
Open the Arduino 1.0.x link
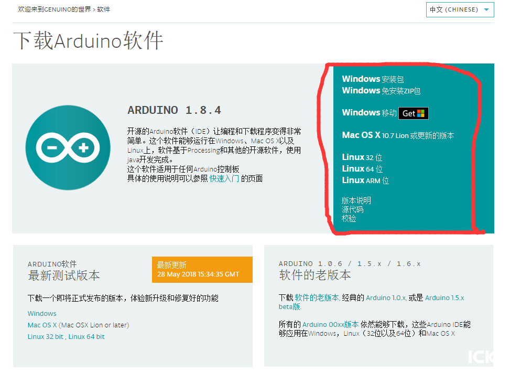point(386,298)
